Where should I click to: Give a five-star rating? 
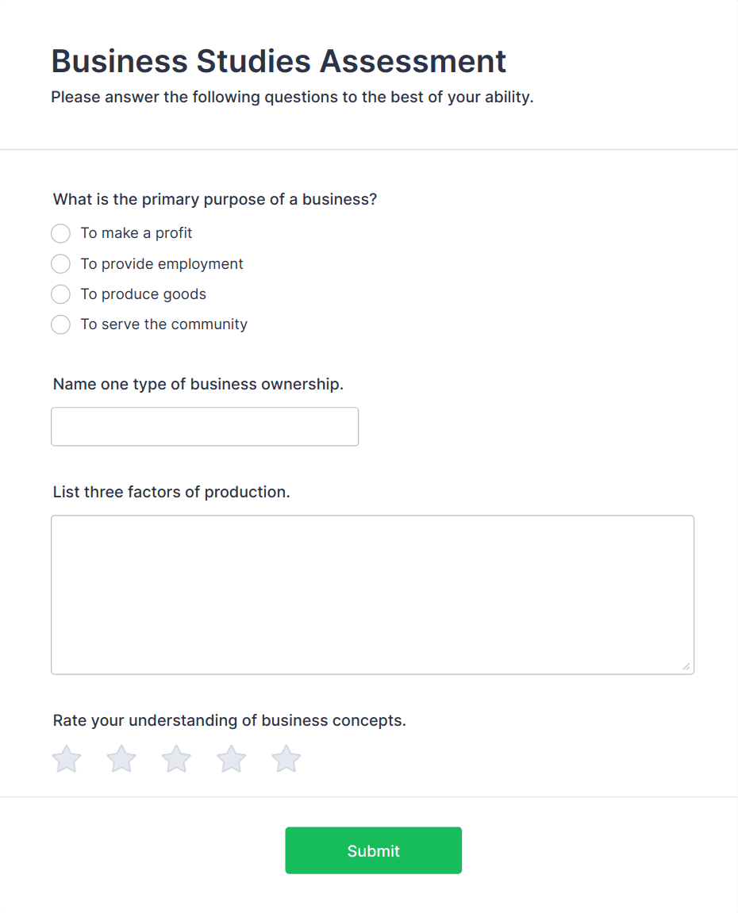click(285, 758)
